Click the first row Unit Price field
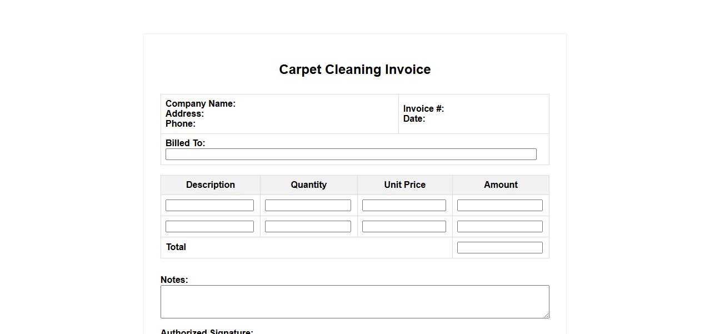 pyautogui.click(x=404, y=205)
